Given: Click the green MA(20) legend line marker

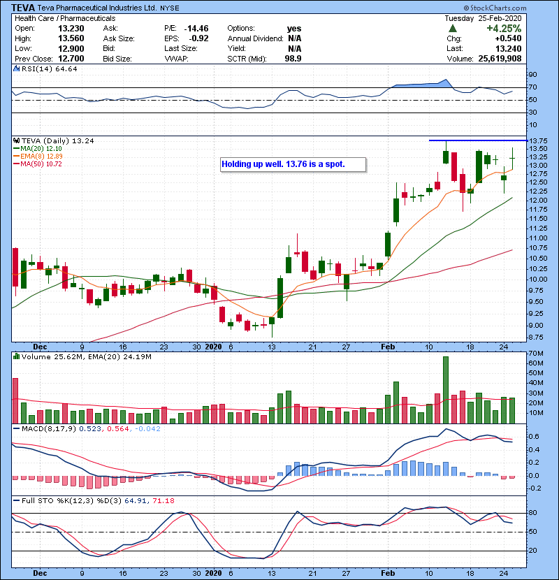Looking at the screenshot, I should [x=16, y=149].
